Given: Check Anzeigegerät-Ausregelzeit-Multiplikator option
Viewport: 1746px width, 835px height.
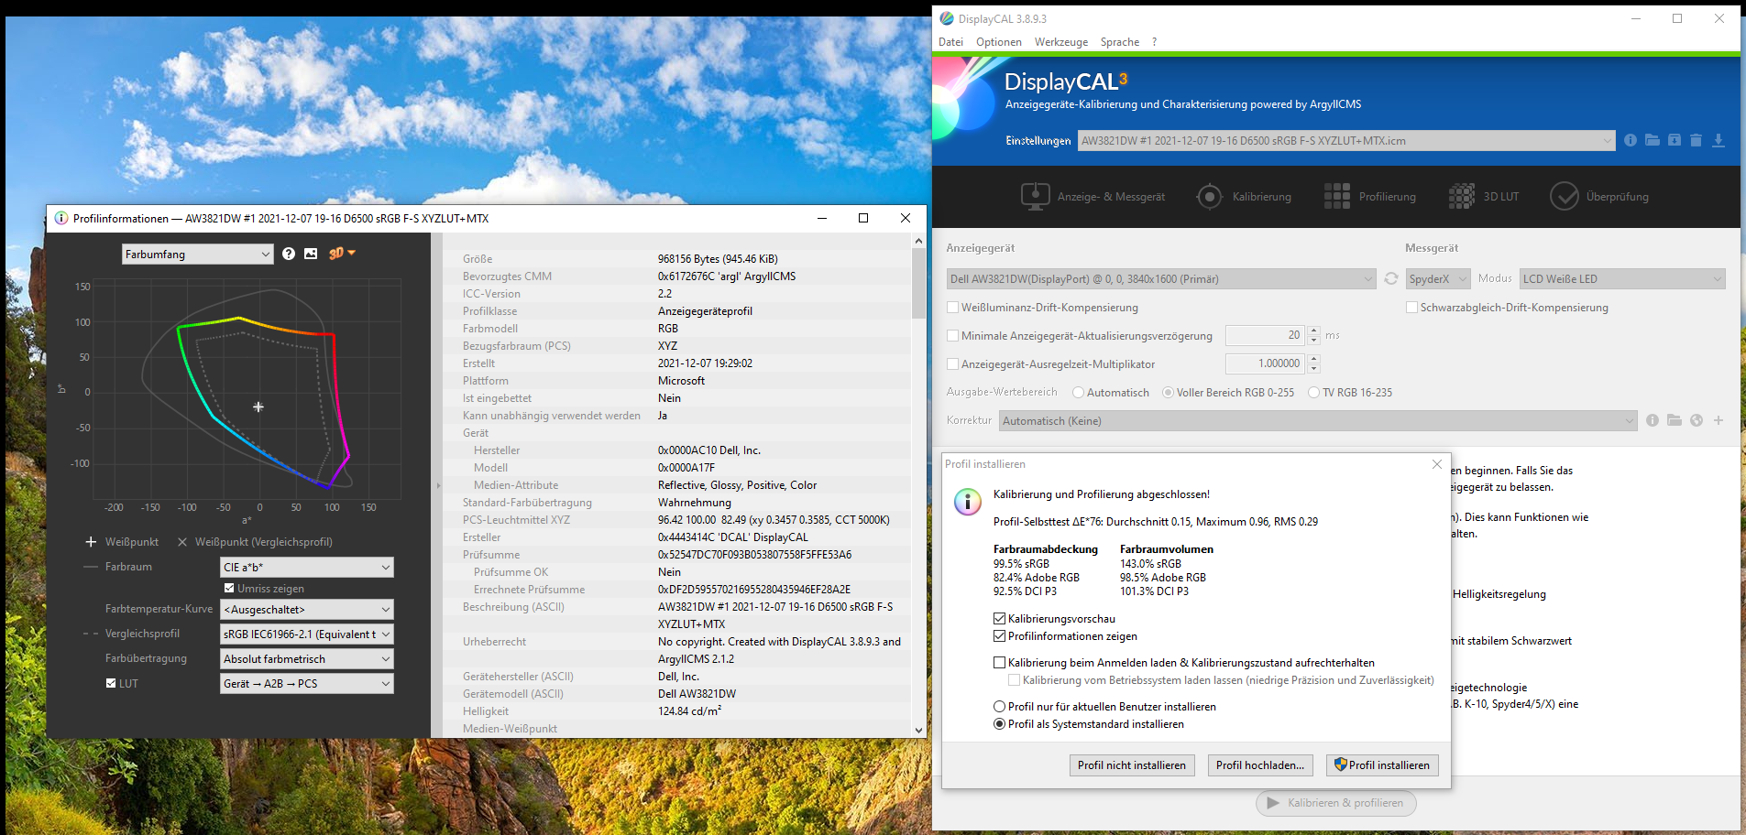Looking at the screenshot, I should tap(952, 364).
